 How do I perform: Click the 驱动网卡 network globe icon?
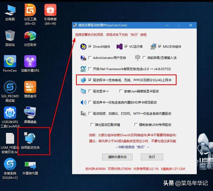[x=83, y=80]
